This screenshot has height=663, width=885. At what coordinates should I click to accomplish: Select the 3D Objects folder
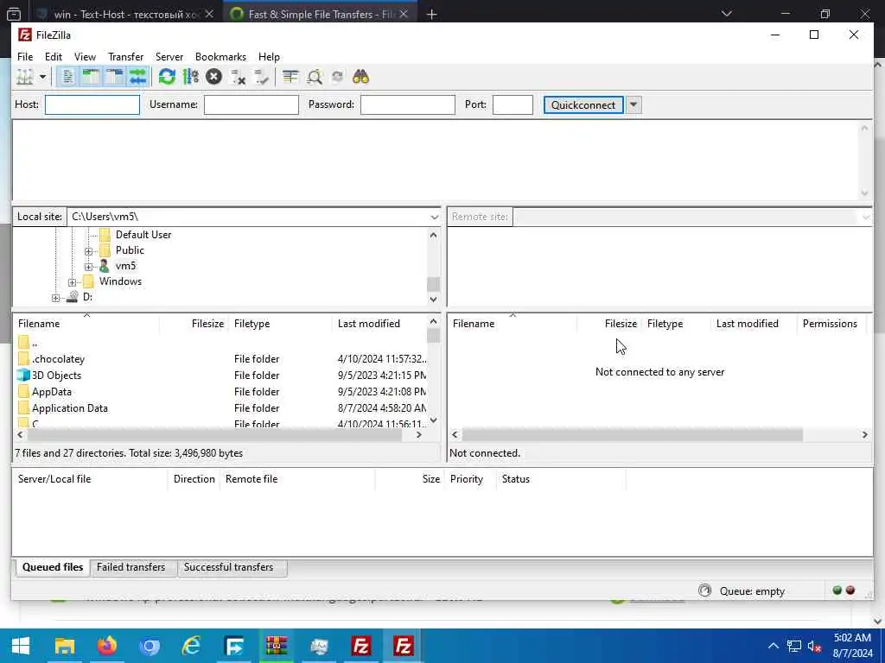tap(56, 376)
